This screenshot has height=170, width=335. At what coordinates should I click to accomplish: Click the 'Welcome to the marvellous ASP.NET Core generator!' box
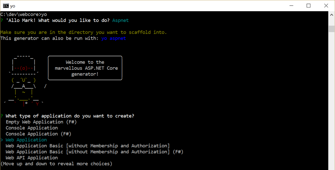coord(85,68)
